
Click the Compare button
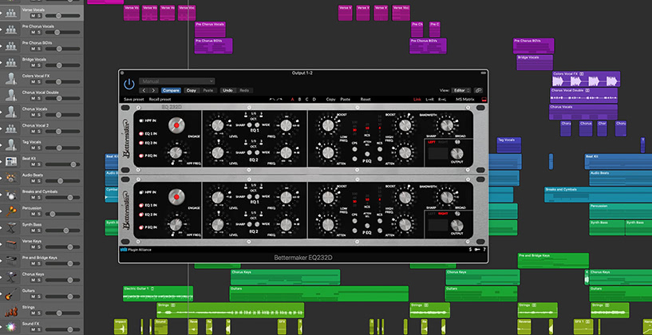tap(171, 90)
